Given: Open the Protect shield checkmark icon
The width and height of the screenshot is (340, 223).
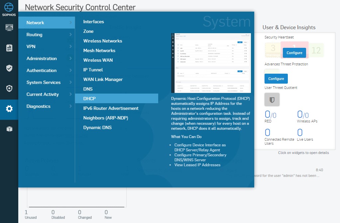Looking at the screenshot, I should tap(9, 68).
